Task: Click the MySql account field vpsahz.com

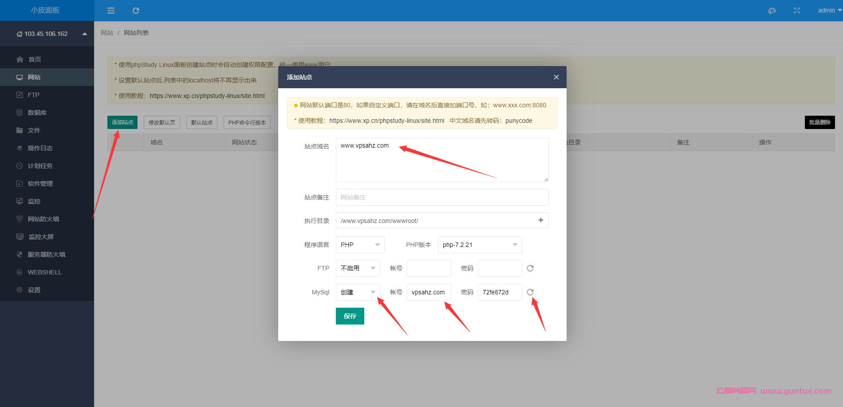Action: tap(429, 292)
